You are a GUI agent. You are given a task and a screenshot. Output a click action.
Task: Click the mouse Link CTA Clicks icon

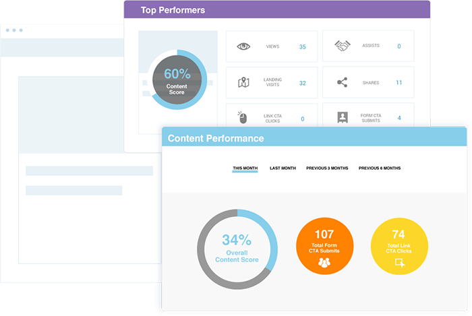pos(242,117)
